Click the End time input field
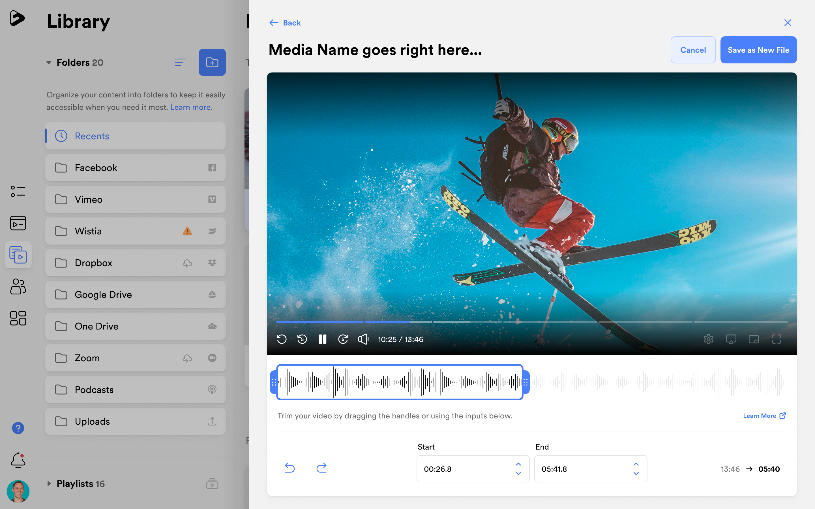This screenshot has width=815, height=509. coord(591,469)
